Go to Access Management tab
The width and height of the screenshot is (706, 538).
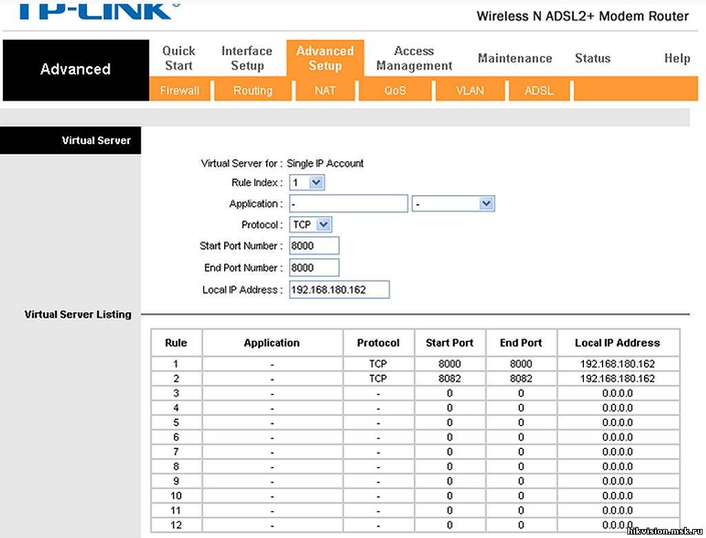point(414,58)
